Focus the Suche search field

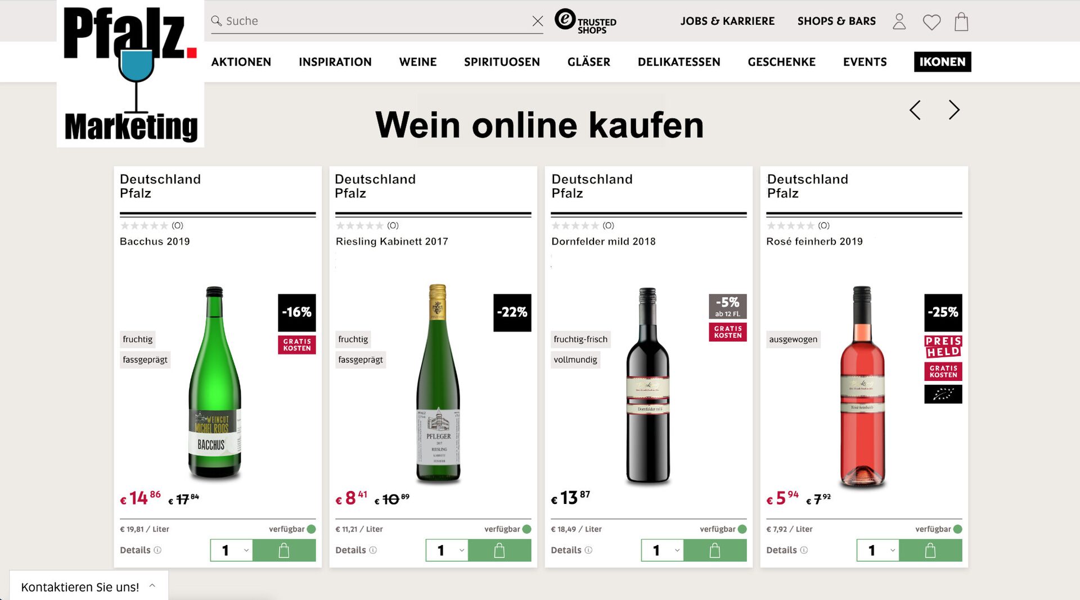coord(371,21)
